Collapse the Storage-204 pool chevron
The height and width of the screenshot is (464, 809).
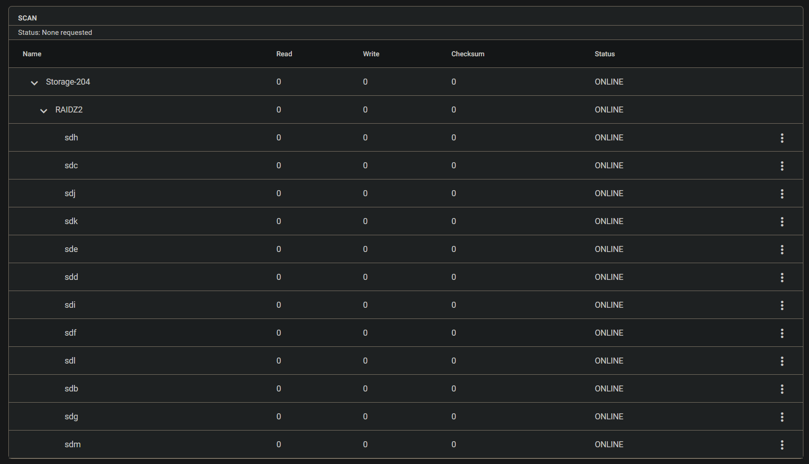(34, 83)
